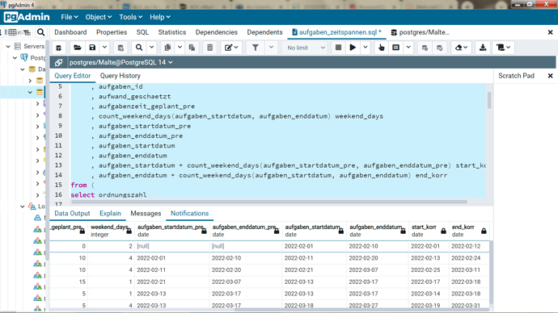Save the query file with floppy icon
Image resolution: width=558 pixels, height=313 pixels.
92,48
